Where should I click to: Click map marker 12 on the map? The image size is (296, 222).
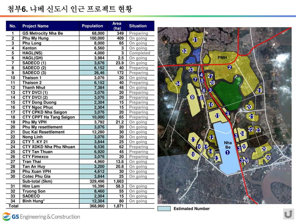click(x=212, y=137)
